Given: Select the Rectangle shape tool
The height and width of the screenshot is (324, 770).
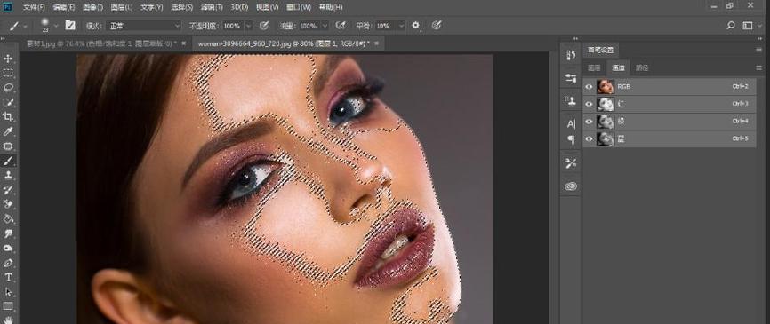Looking at the screenshot, I should 8,307.
